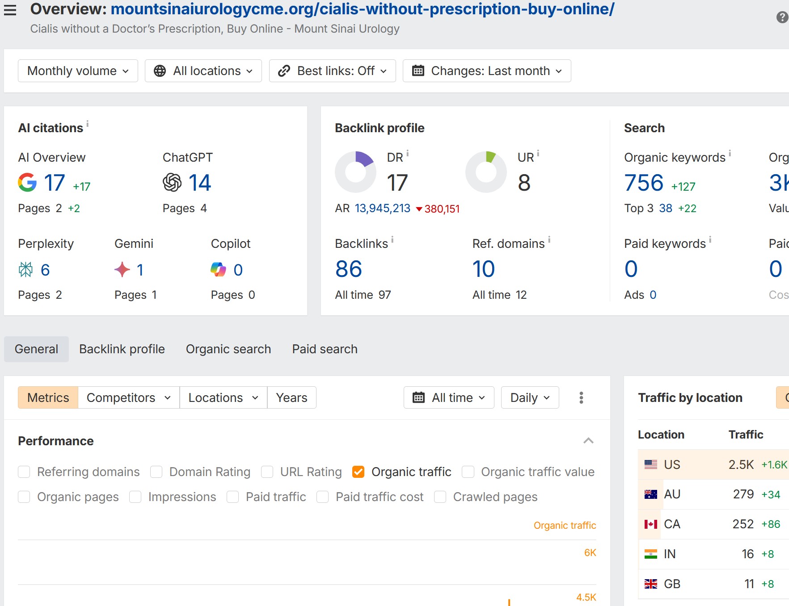Viewport: 789px width, 606px height.
Task: Open the mountsinaiurologycme.org page URL link
Action: pos(363,9)
